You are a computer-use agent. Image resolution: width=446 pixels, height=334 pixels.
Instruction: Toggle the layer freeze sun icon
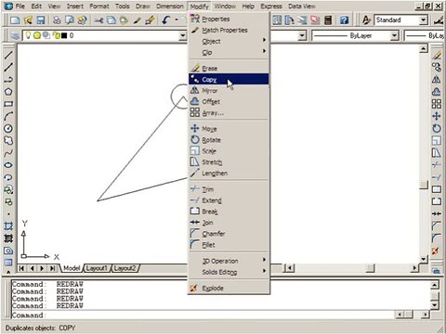[x=37, y=35]
